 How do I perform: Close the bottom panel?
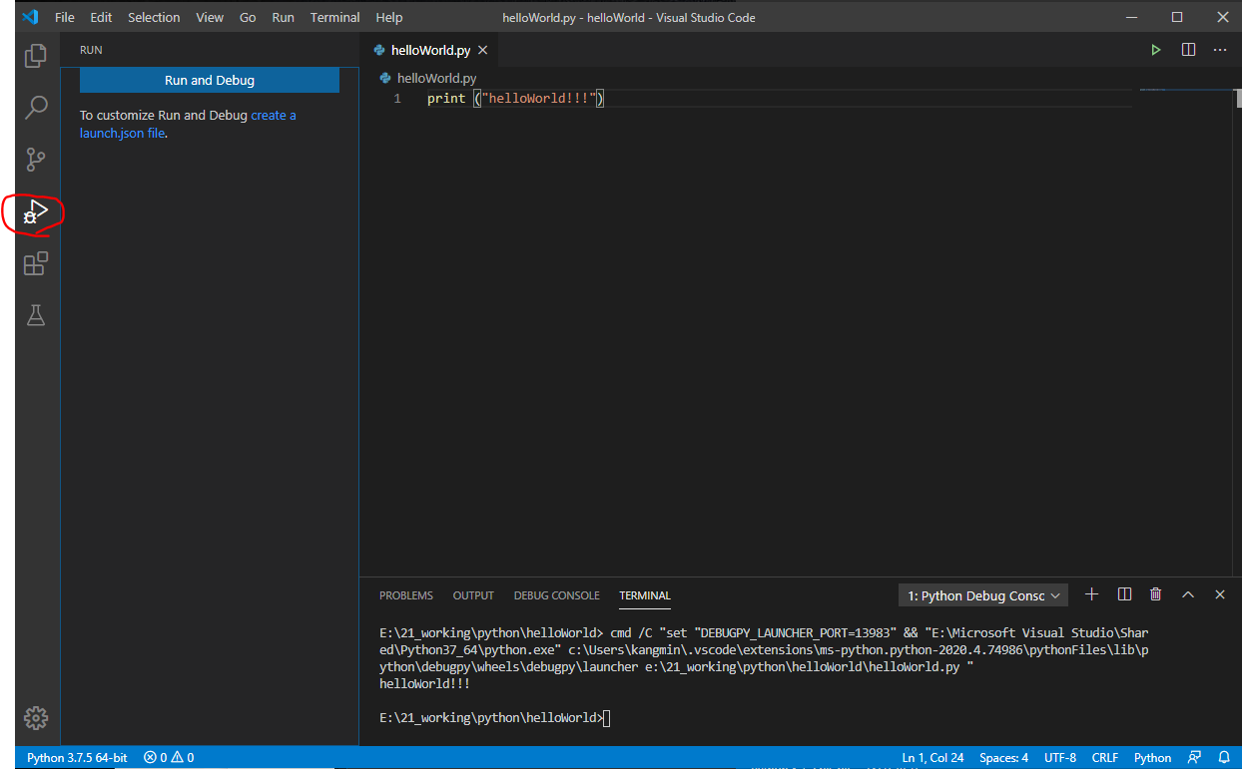point(1220,594)
